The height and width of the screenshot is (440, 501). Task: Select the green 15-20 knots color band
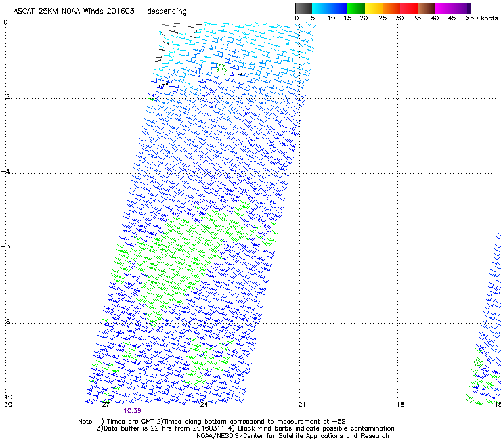click(x=356, y=8)
